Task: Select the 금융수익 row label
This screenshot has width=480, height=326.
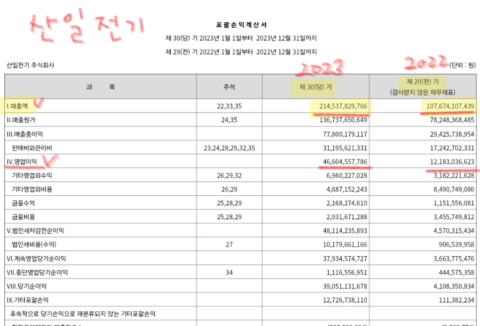Action: (23, 203)
